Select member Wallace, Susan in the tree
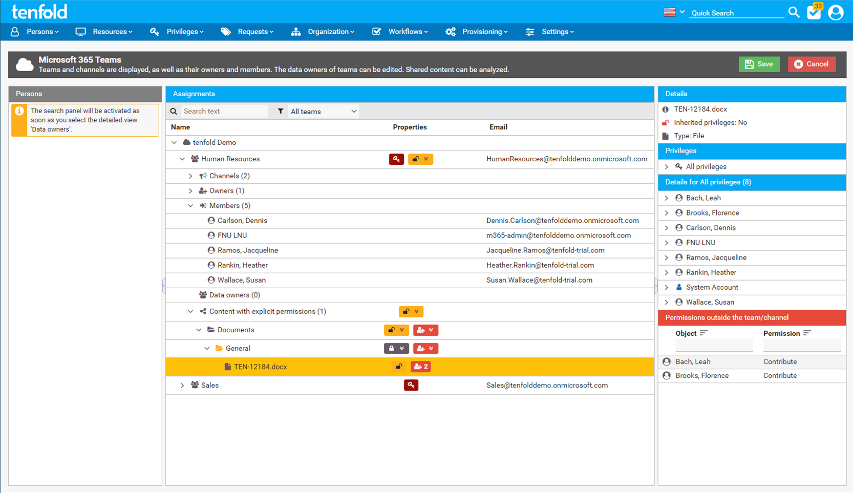This screenshot has height=493, width=853. pyautogui.click(x=242, y=280)
